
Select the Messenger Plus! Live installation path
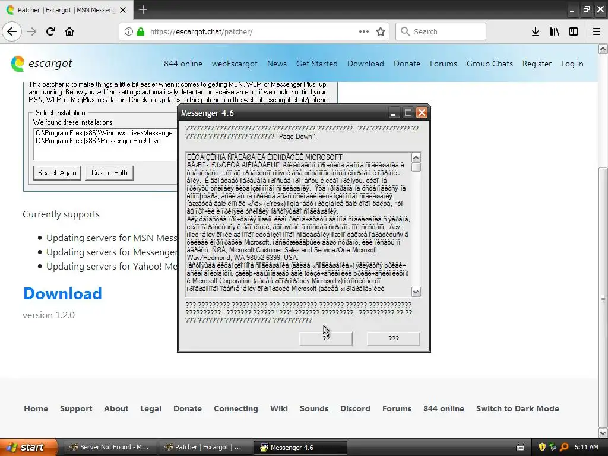(x=98, y=141)
